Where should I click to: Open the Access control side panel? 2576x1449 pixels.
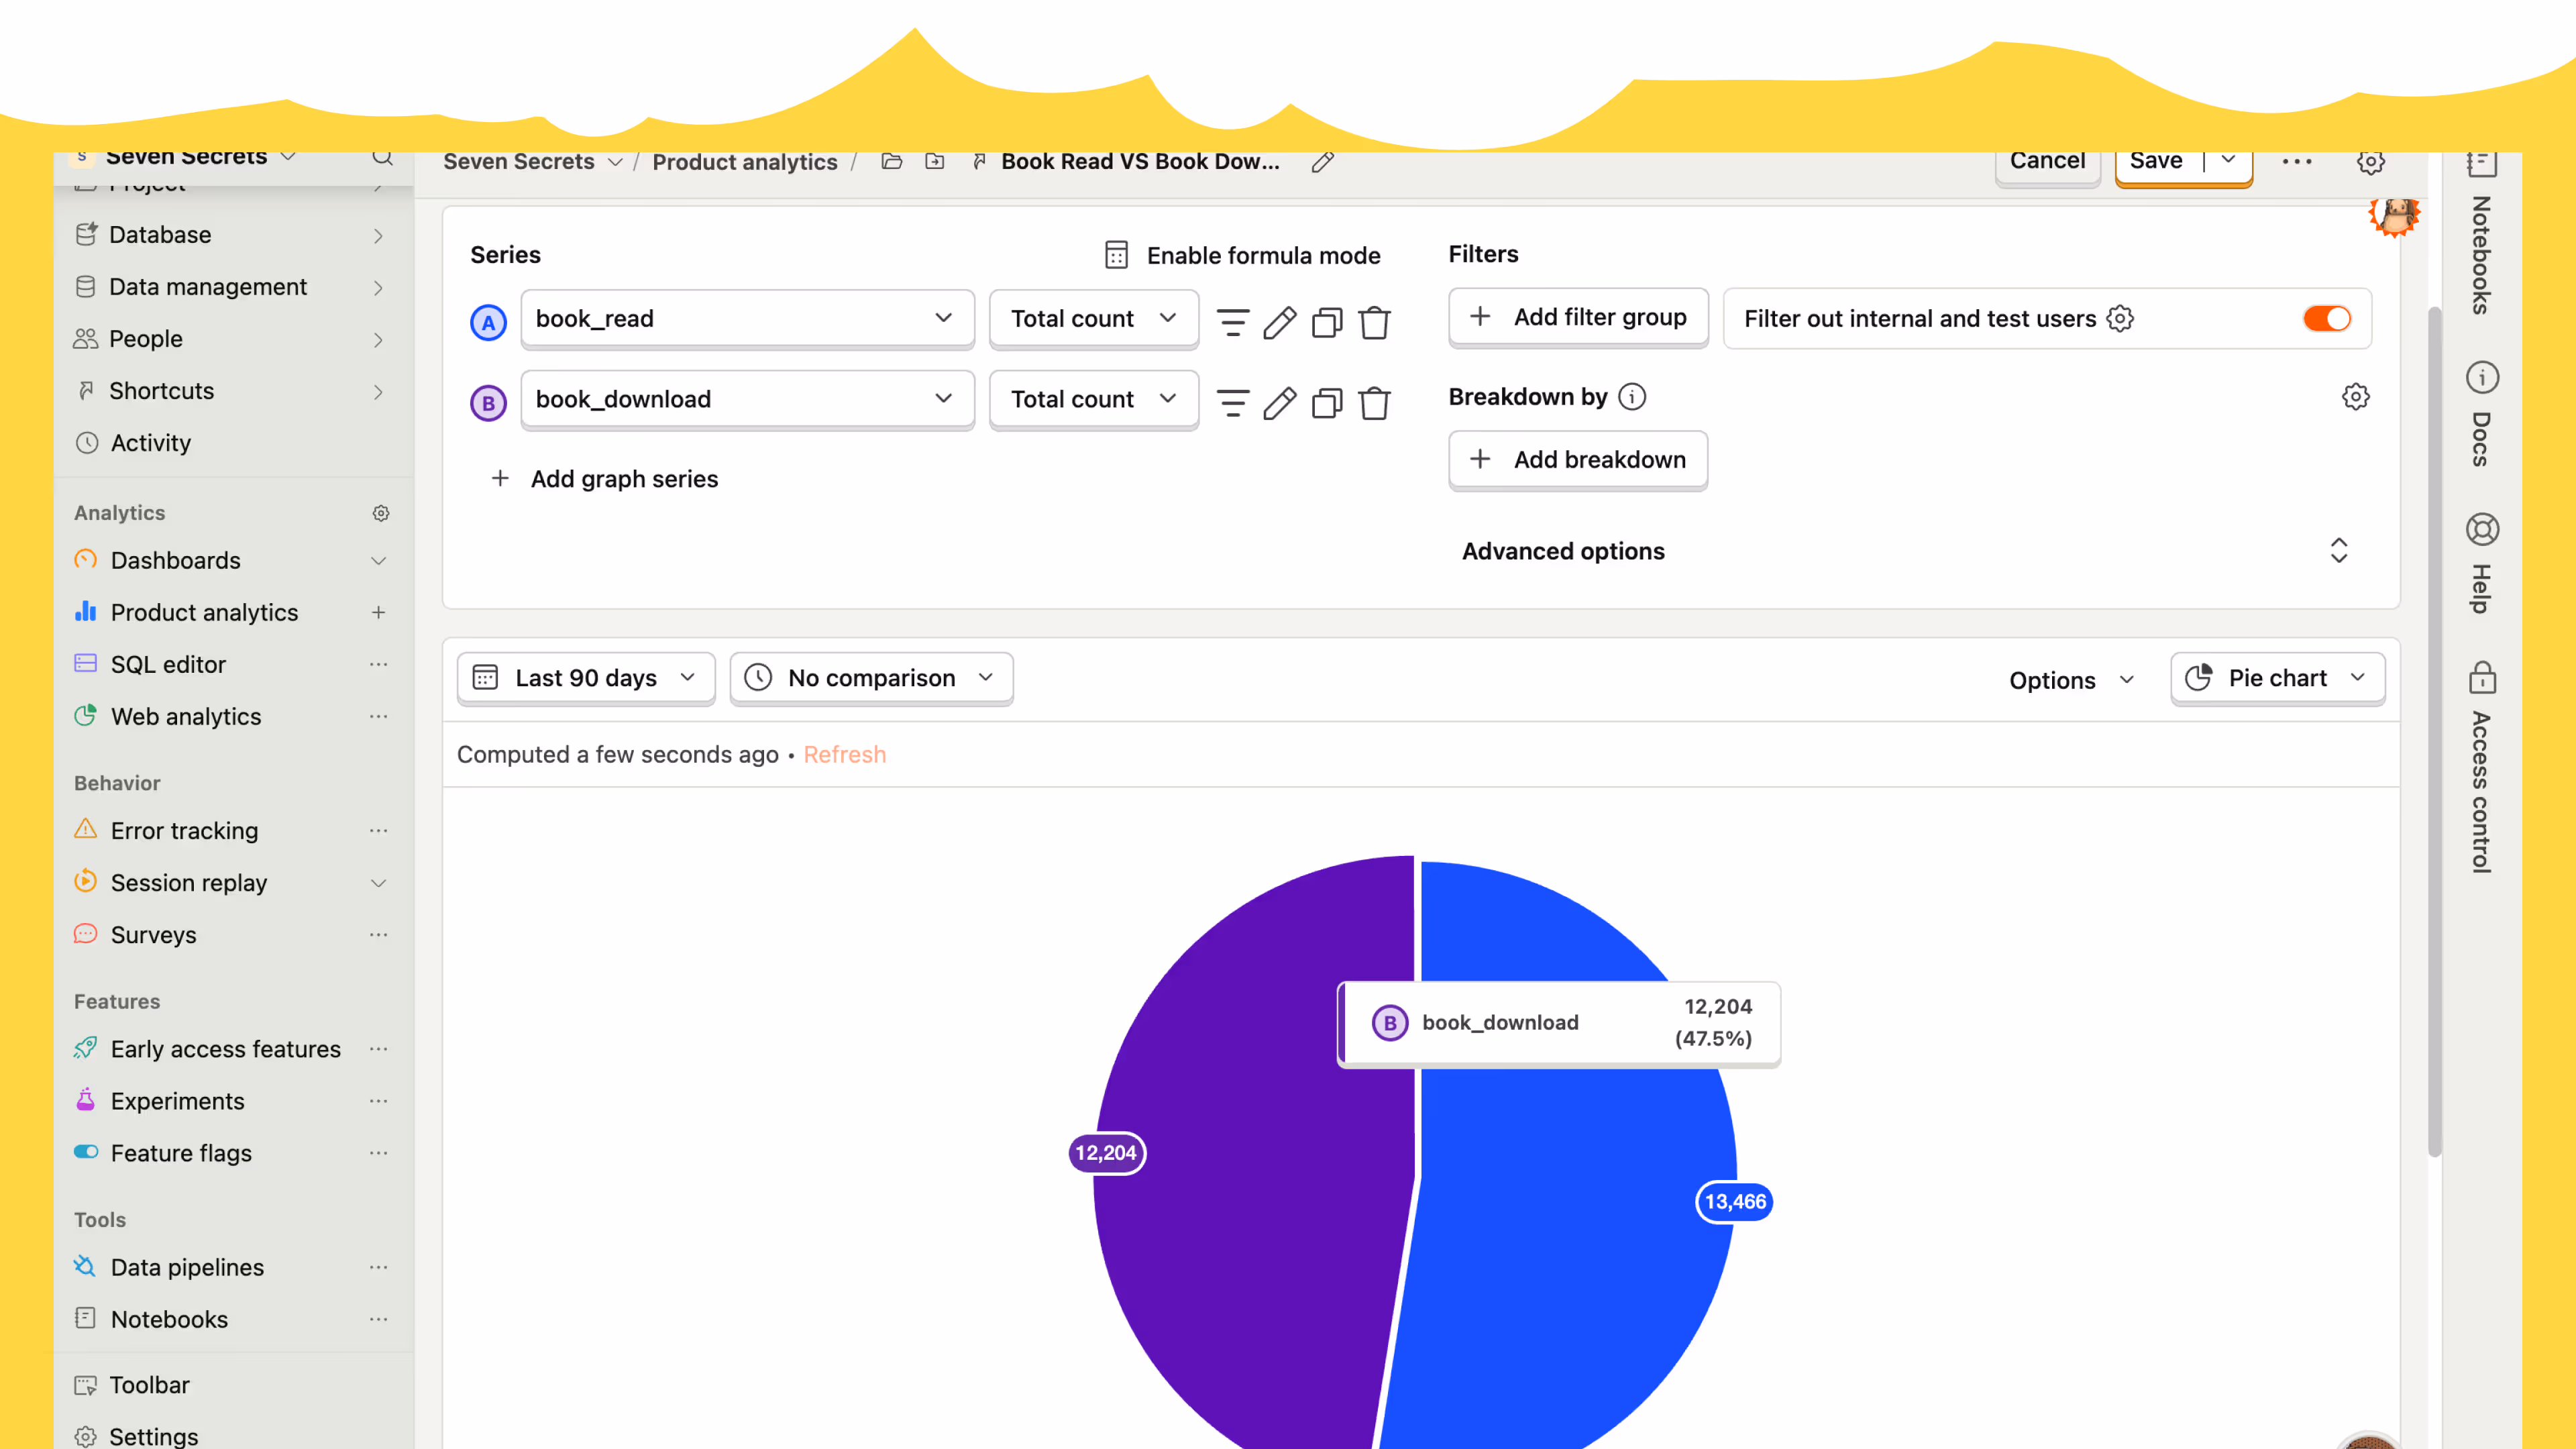tap(2481, 767)
